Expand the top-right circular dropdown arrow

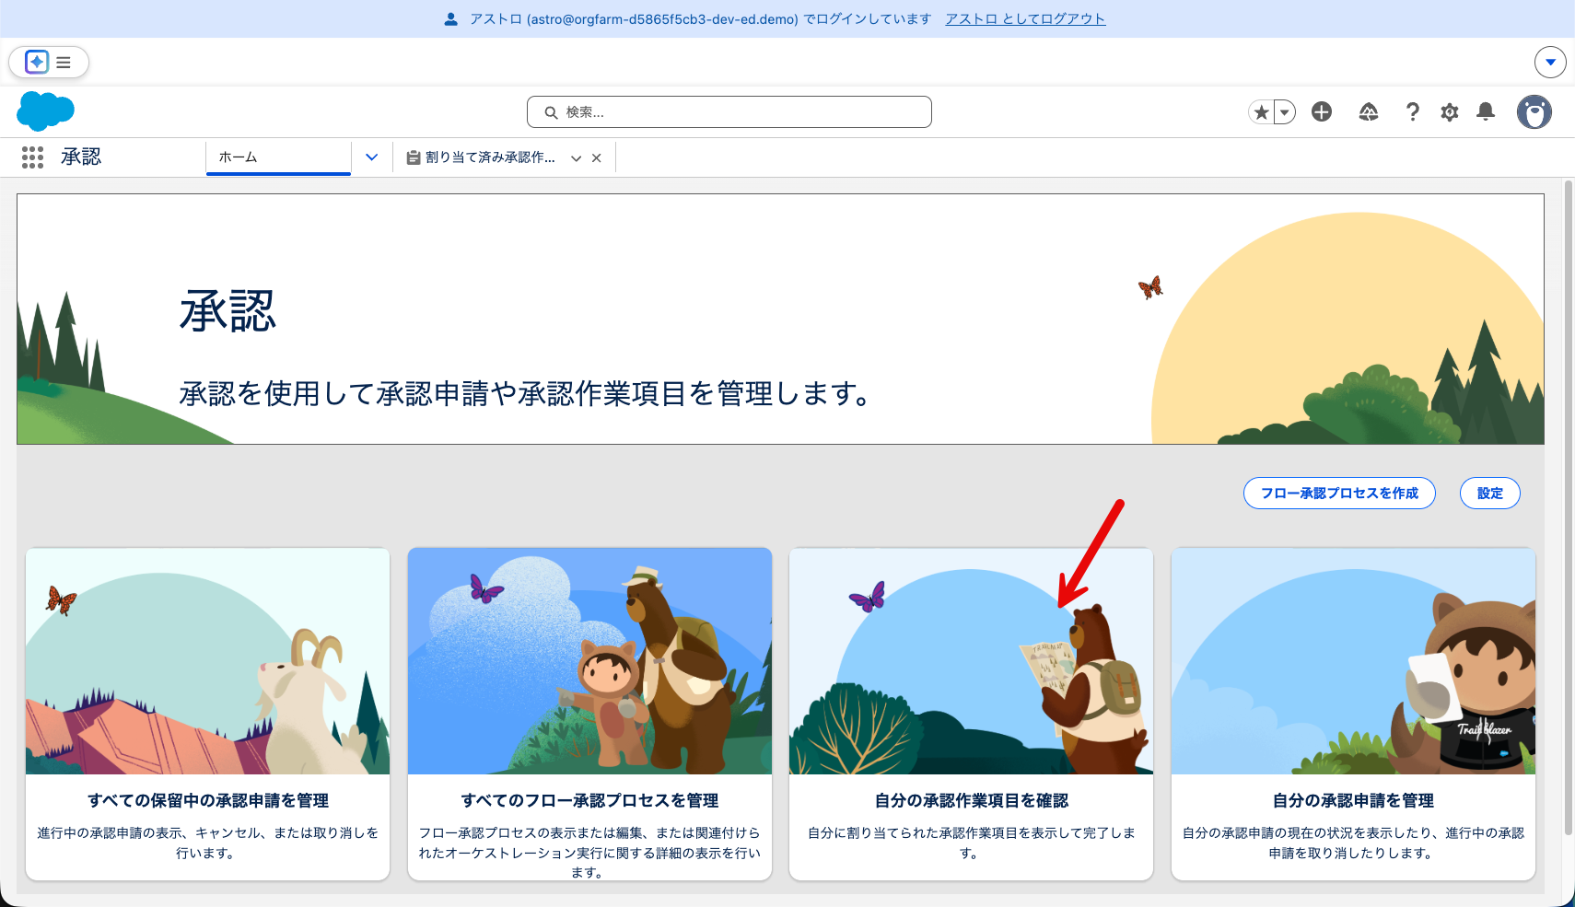pos(1550,62)
